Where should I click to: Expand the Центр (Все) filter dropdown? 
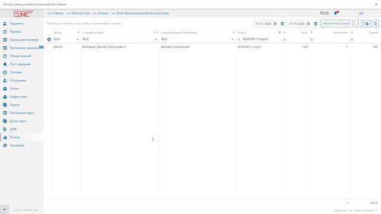pos(77,39)
